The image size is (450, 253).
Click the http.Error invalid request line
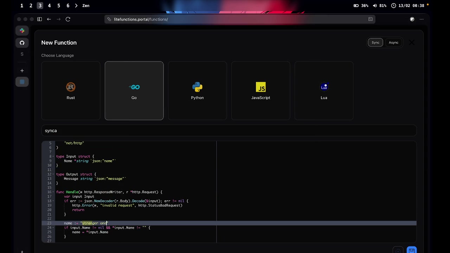(x=127, y=206)
